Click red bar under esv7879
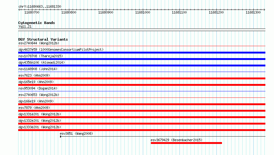 tap(142, 111)
